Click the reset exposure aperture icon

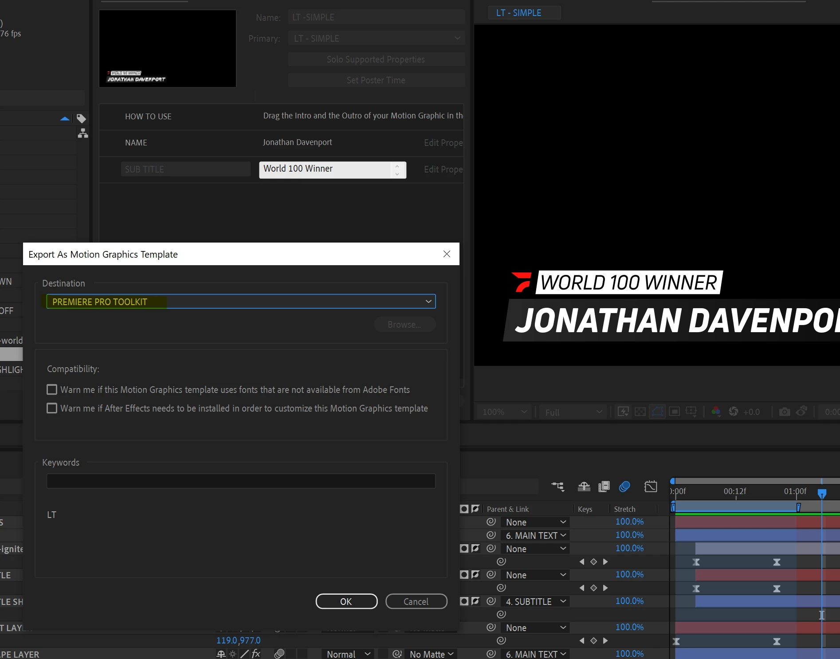734,412
